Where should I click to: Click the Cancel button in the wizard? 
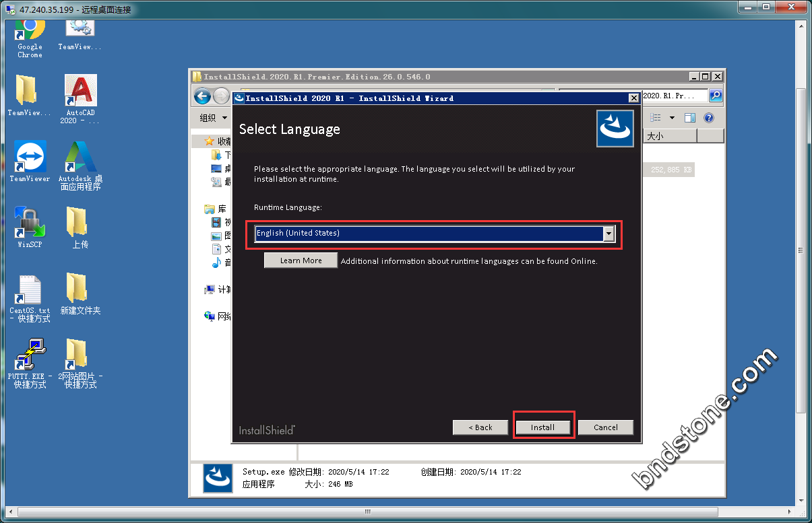[x=605, y=427]
